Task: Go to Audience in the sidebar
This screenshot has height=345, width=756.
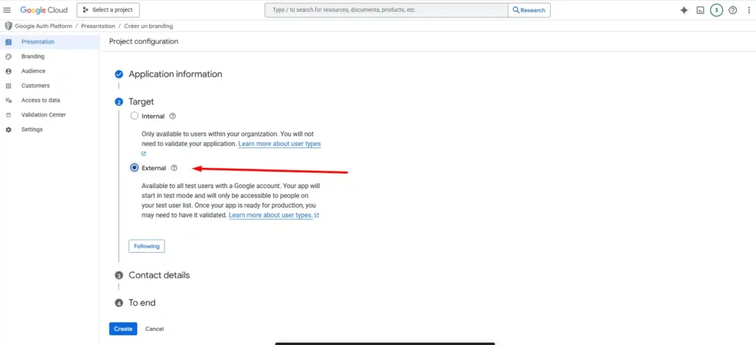Action: coord(33,72)
